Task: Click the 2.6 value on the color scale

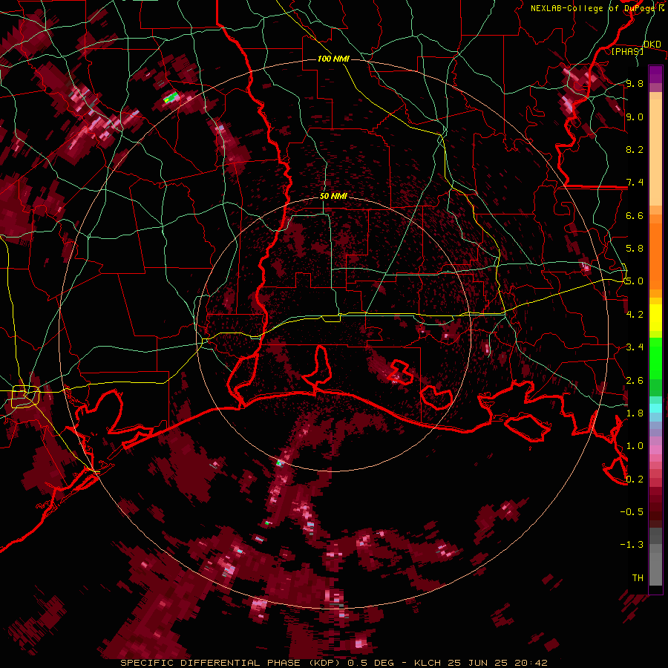Action: tap(635, 381)
